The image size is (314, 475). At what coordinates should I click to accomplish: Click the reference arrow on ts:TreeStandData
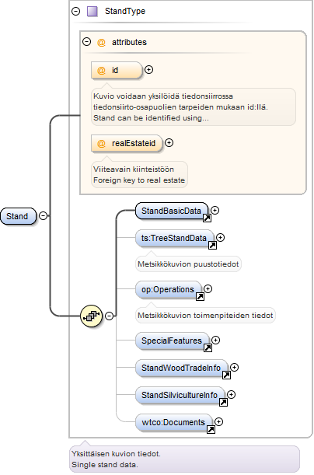pyautogui.click(x=212, y=246)
